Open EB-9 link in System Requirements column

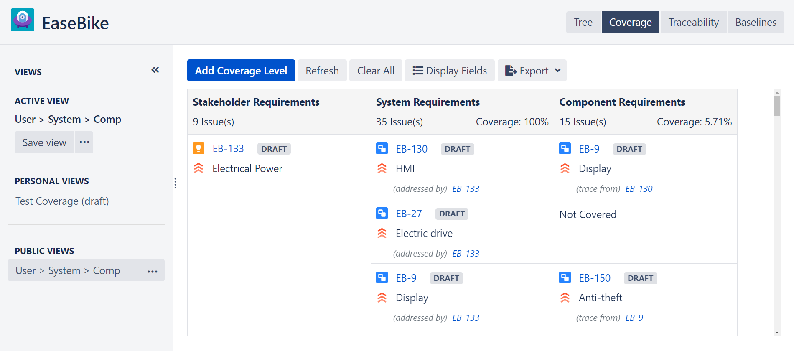pyautogui.click(x=406, y=278)
